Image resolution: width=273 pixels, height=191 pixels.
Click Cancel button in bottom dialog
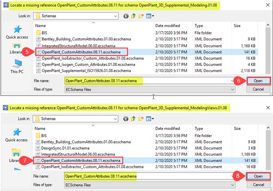coord(258,185)
